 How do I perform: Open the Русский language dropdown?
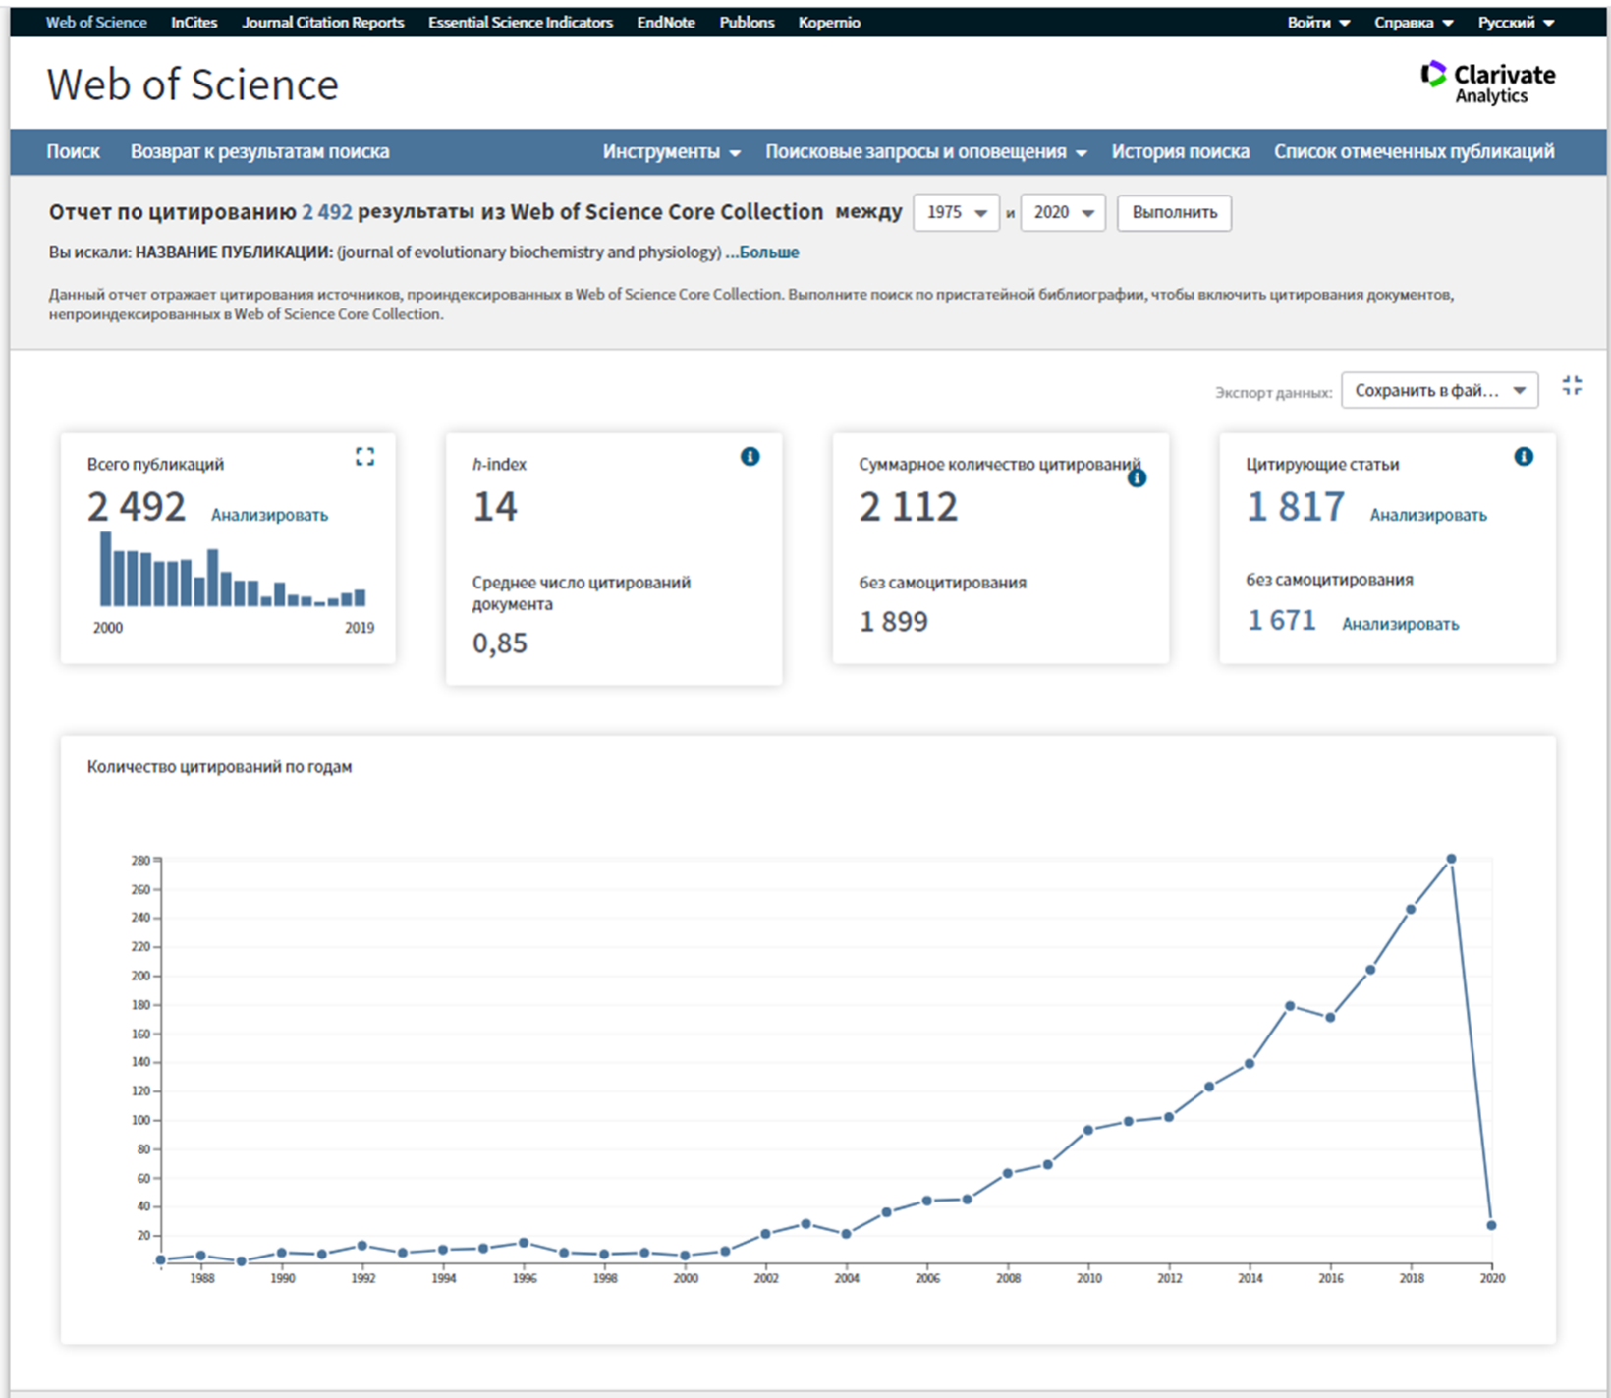point(1516,22)
